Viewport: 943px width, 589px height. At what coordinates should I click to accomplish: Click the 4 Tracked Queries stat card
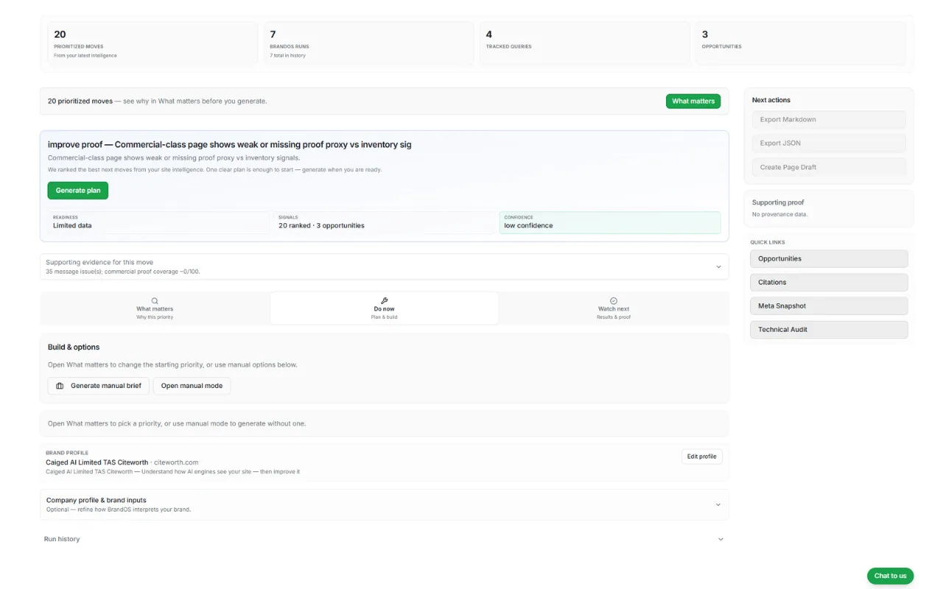coord(585,44)
